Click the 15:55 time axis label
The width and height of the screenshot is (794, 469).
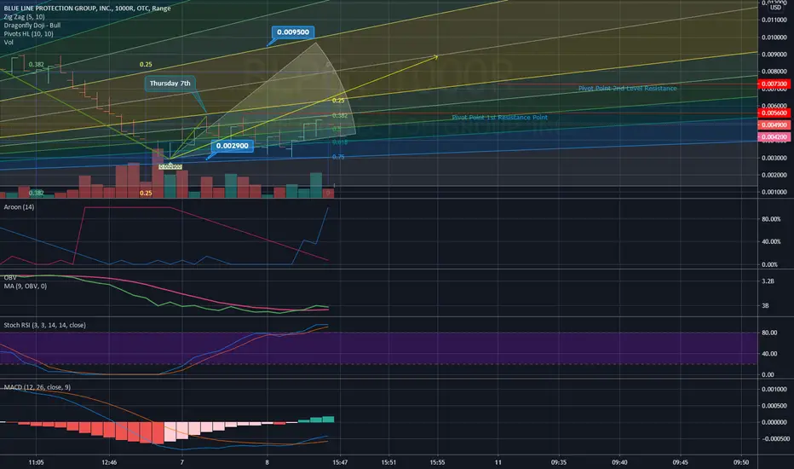pos(437,462)
